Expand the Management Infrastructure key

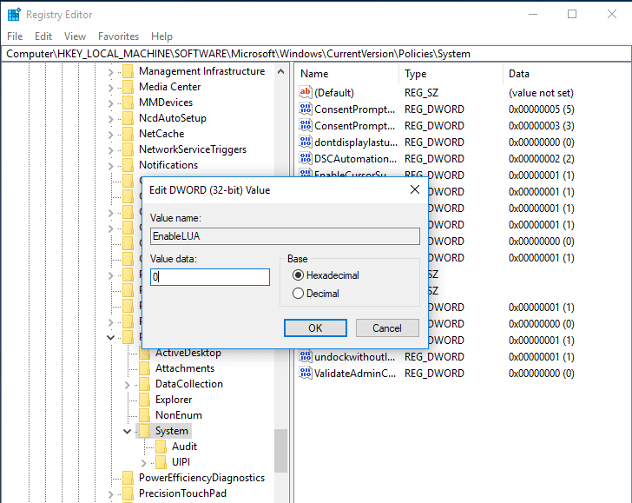pyautogui.click(x=110, y=72)
